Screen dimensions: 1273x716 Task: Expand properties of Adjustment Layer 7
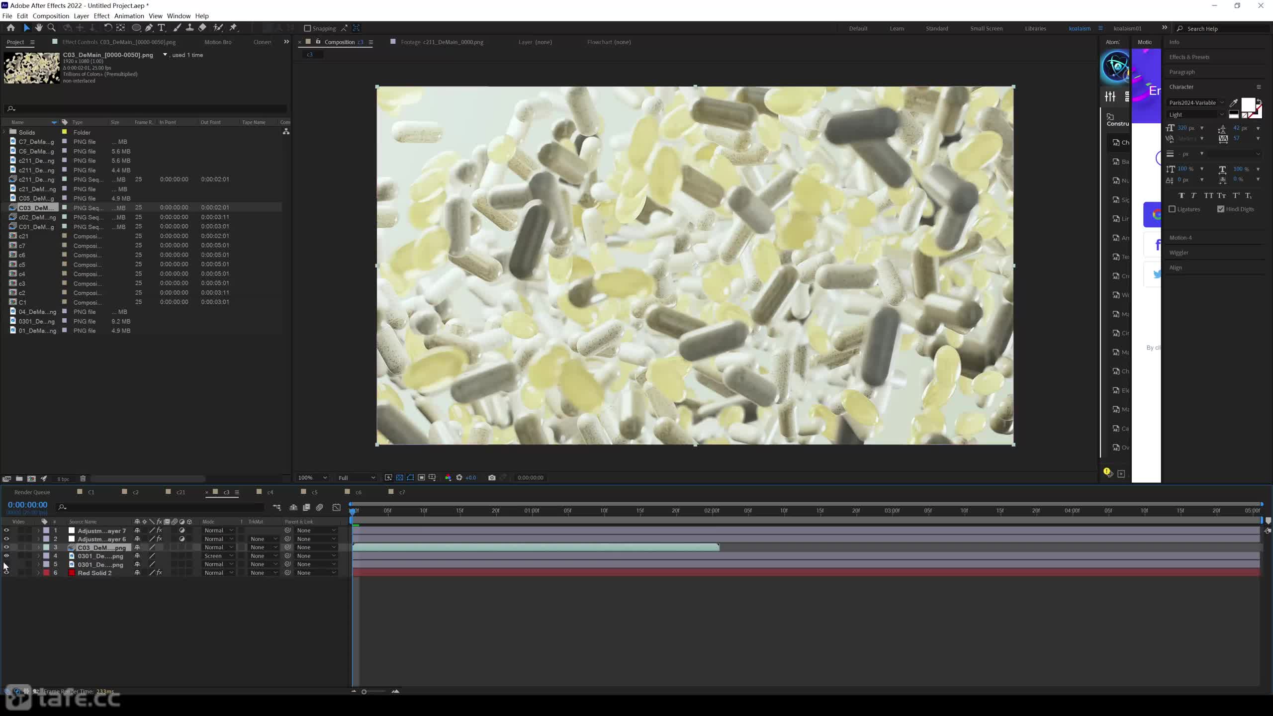coord(38,531)
